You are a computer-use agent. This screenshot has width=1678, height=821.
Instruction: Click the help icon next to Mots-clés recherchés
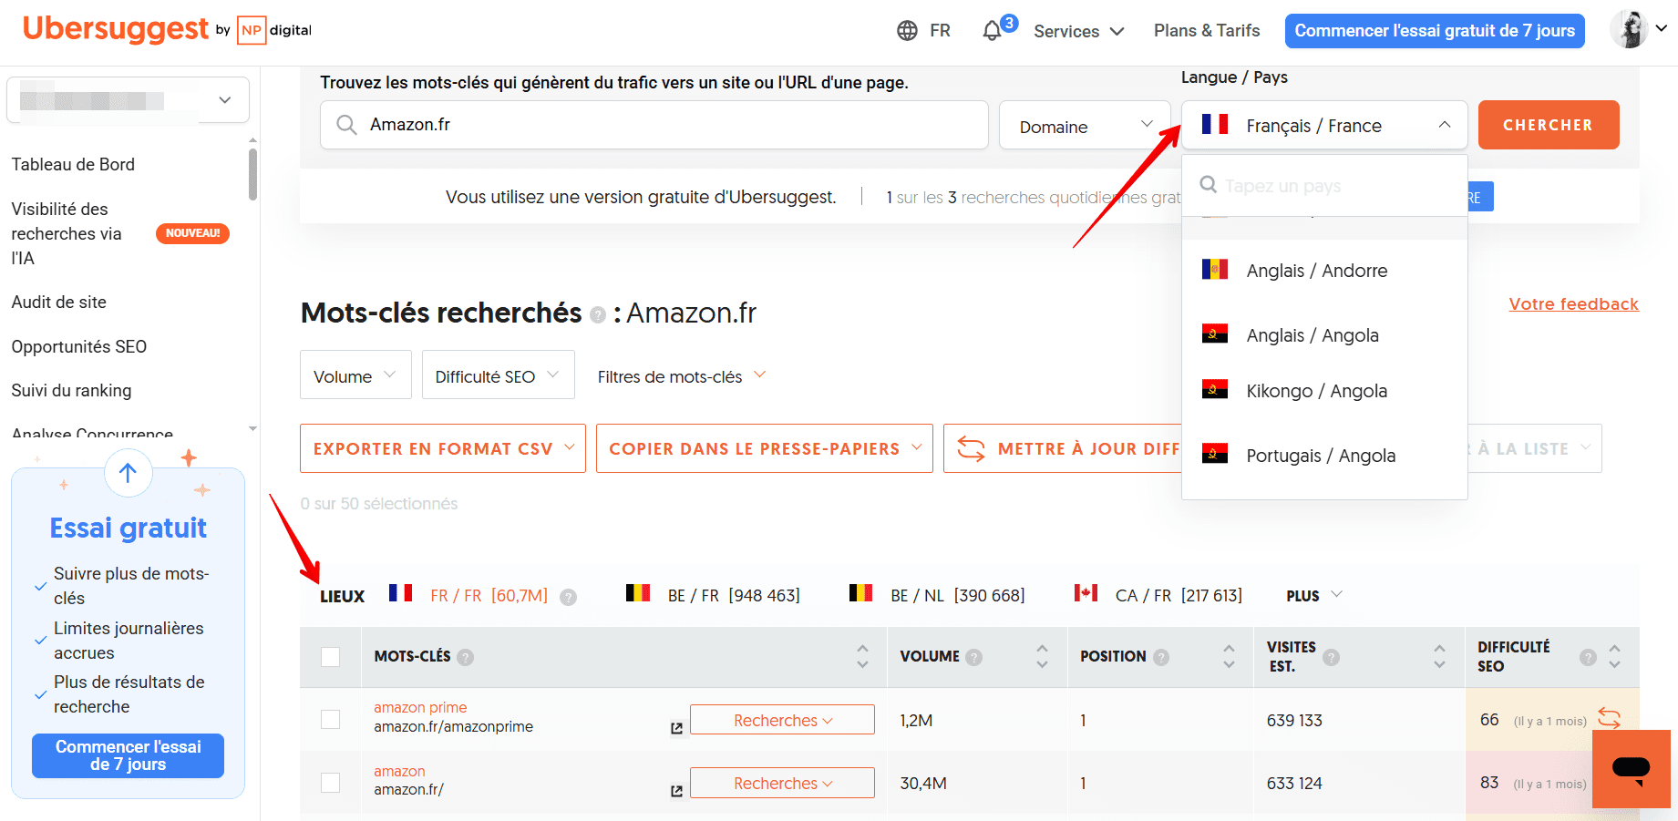coord(598,314)
